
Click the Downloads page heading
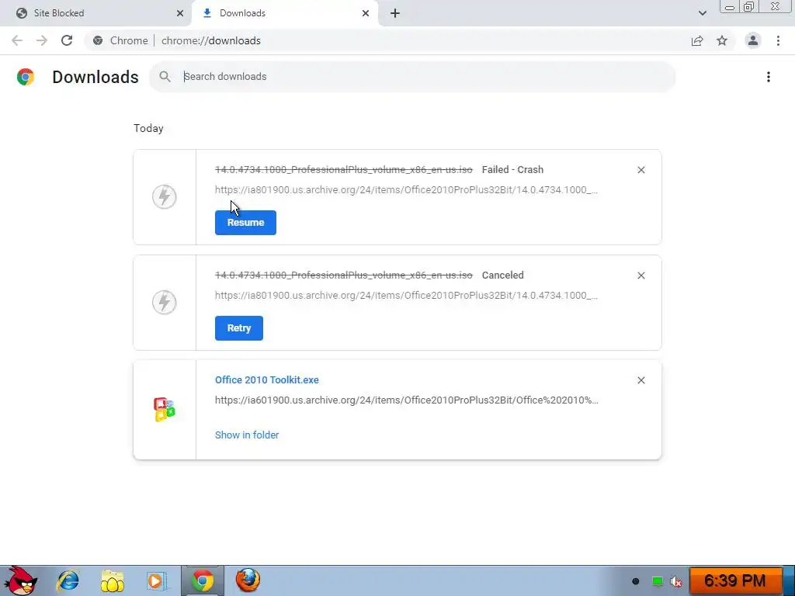[x=95, y=77]
